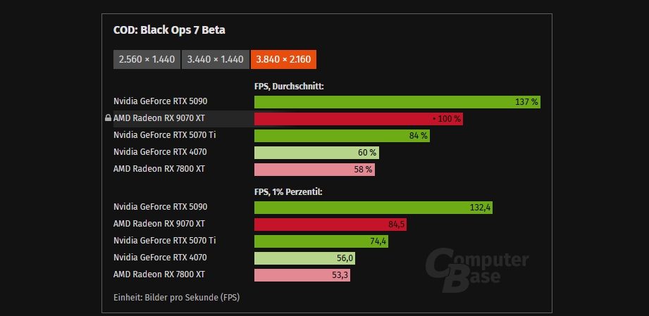Screen dimensions: 649x316
Task: Click Nvidia GeForce RTX 5070 Ti average label
Action: pos(164,135)
